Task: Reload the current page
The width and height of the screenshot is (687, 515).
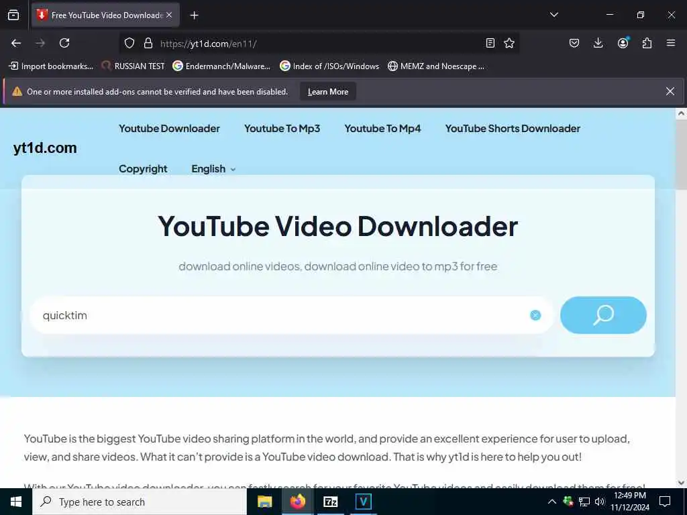Action: [x=64, y=43]
